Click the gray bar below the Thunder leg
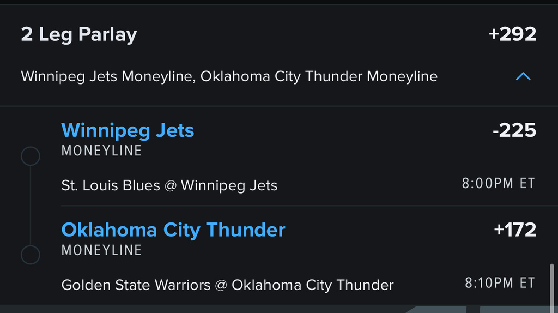 279,309
